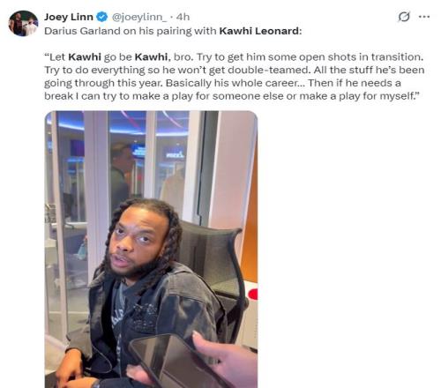Viewport: 441px width, 388px height.
Task: Click the bold Kawhi after the word Let
Action: [85, 56]
